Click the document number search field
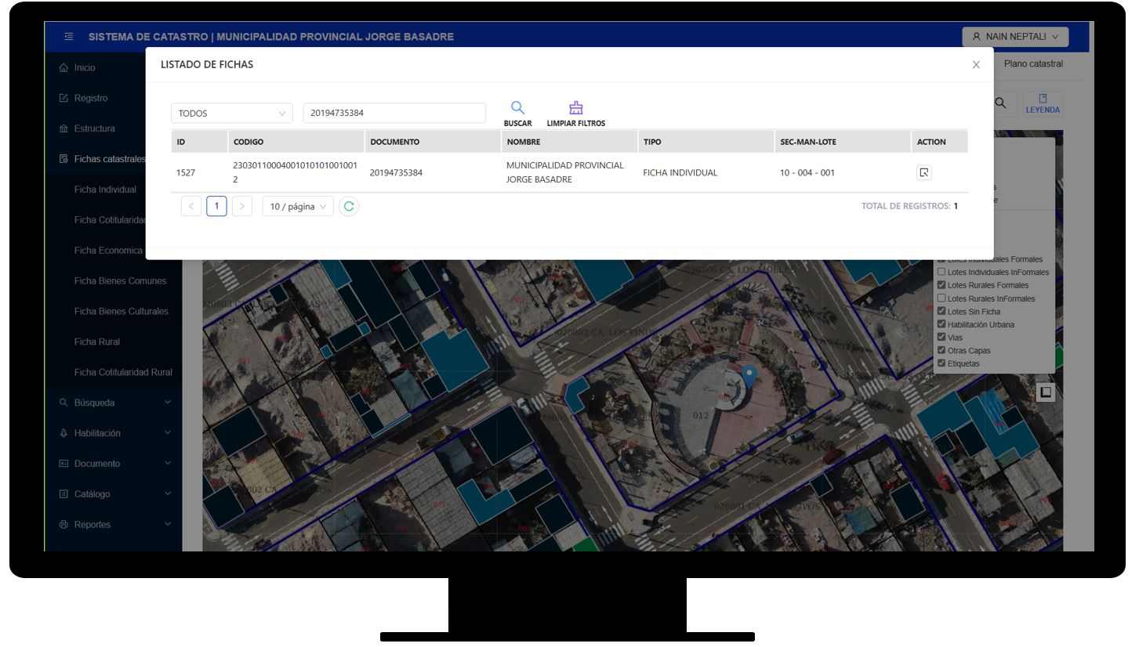The image size is (1139, 647). pos(394,114)
